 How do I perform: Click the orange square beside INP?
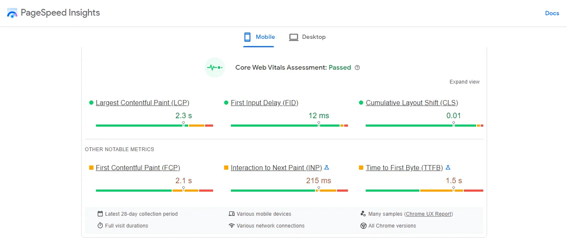(x=226, y=168)
